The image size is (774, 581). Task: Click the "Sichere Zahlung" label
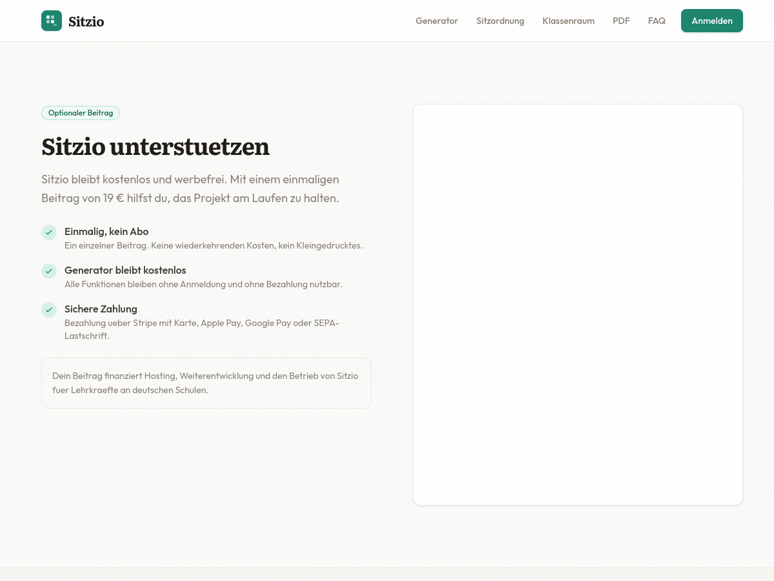pos(101,309)
